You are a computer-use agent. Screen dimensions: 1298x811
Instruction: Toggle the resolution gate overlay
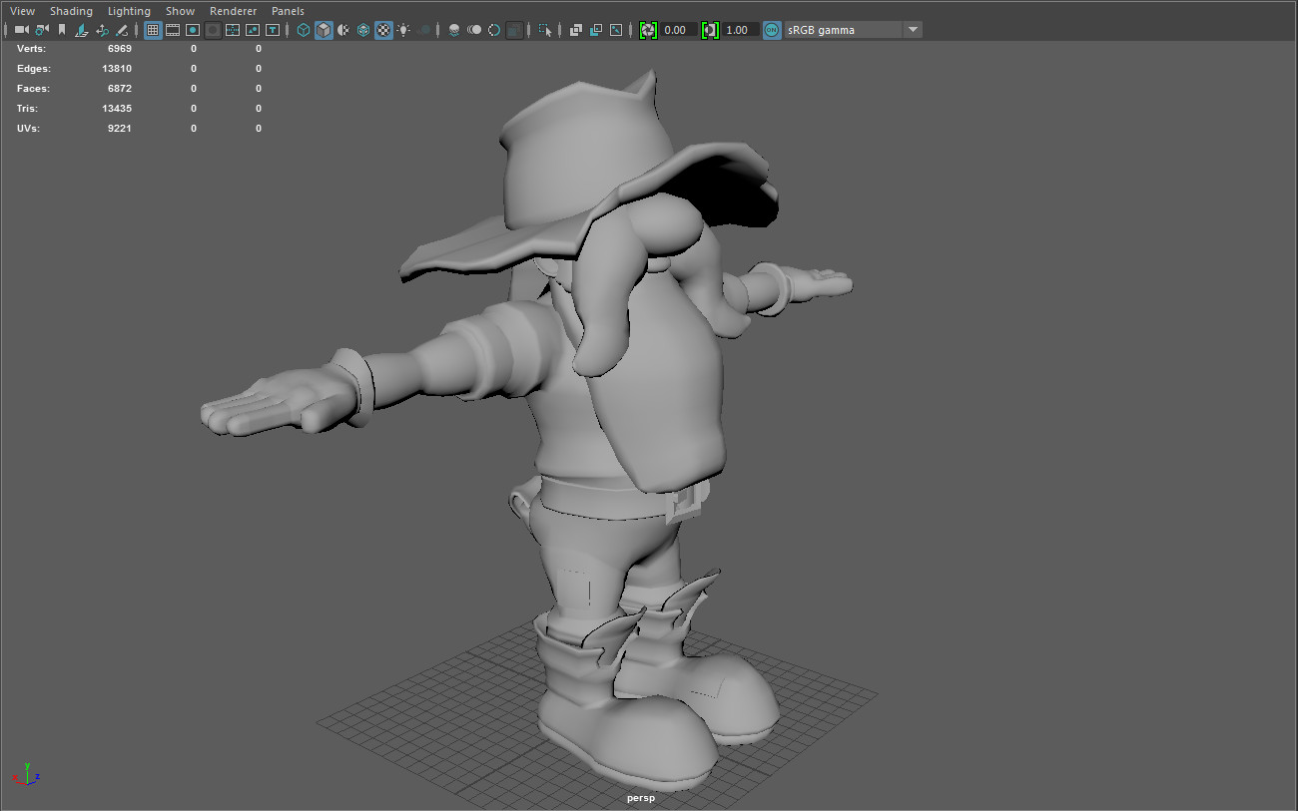pos(193,30)
